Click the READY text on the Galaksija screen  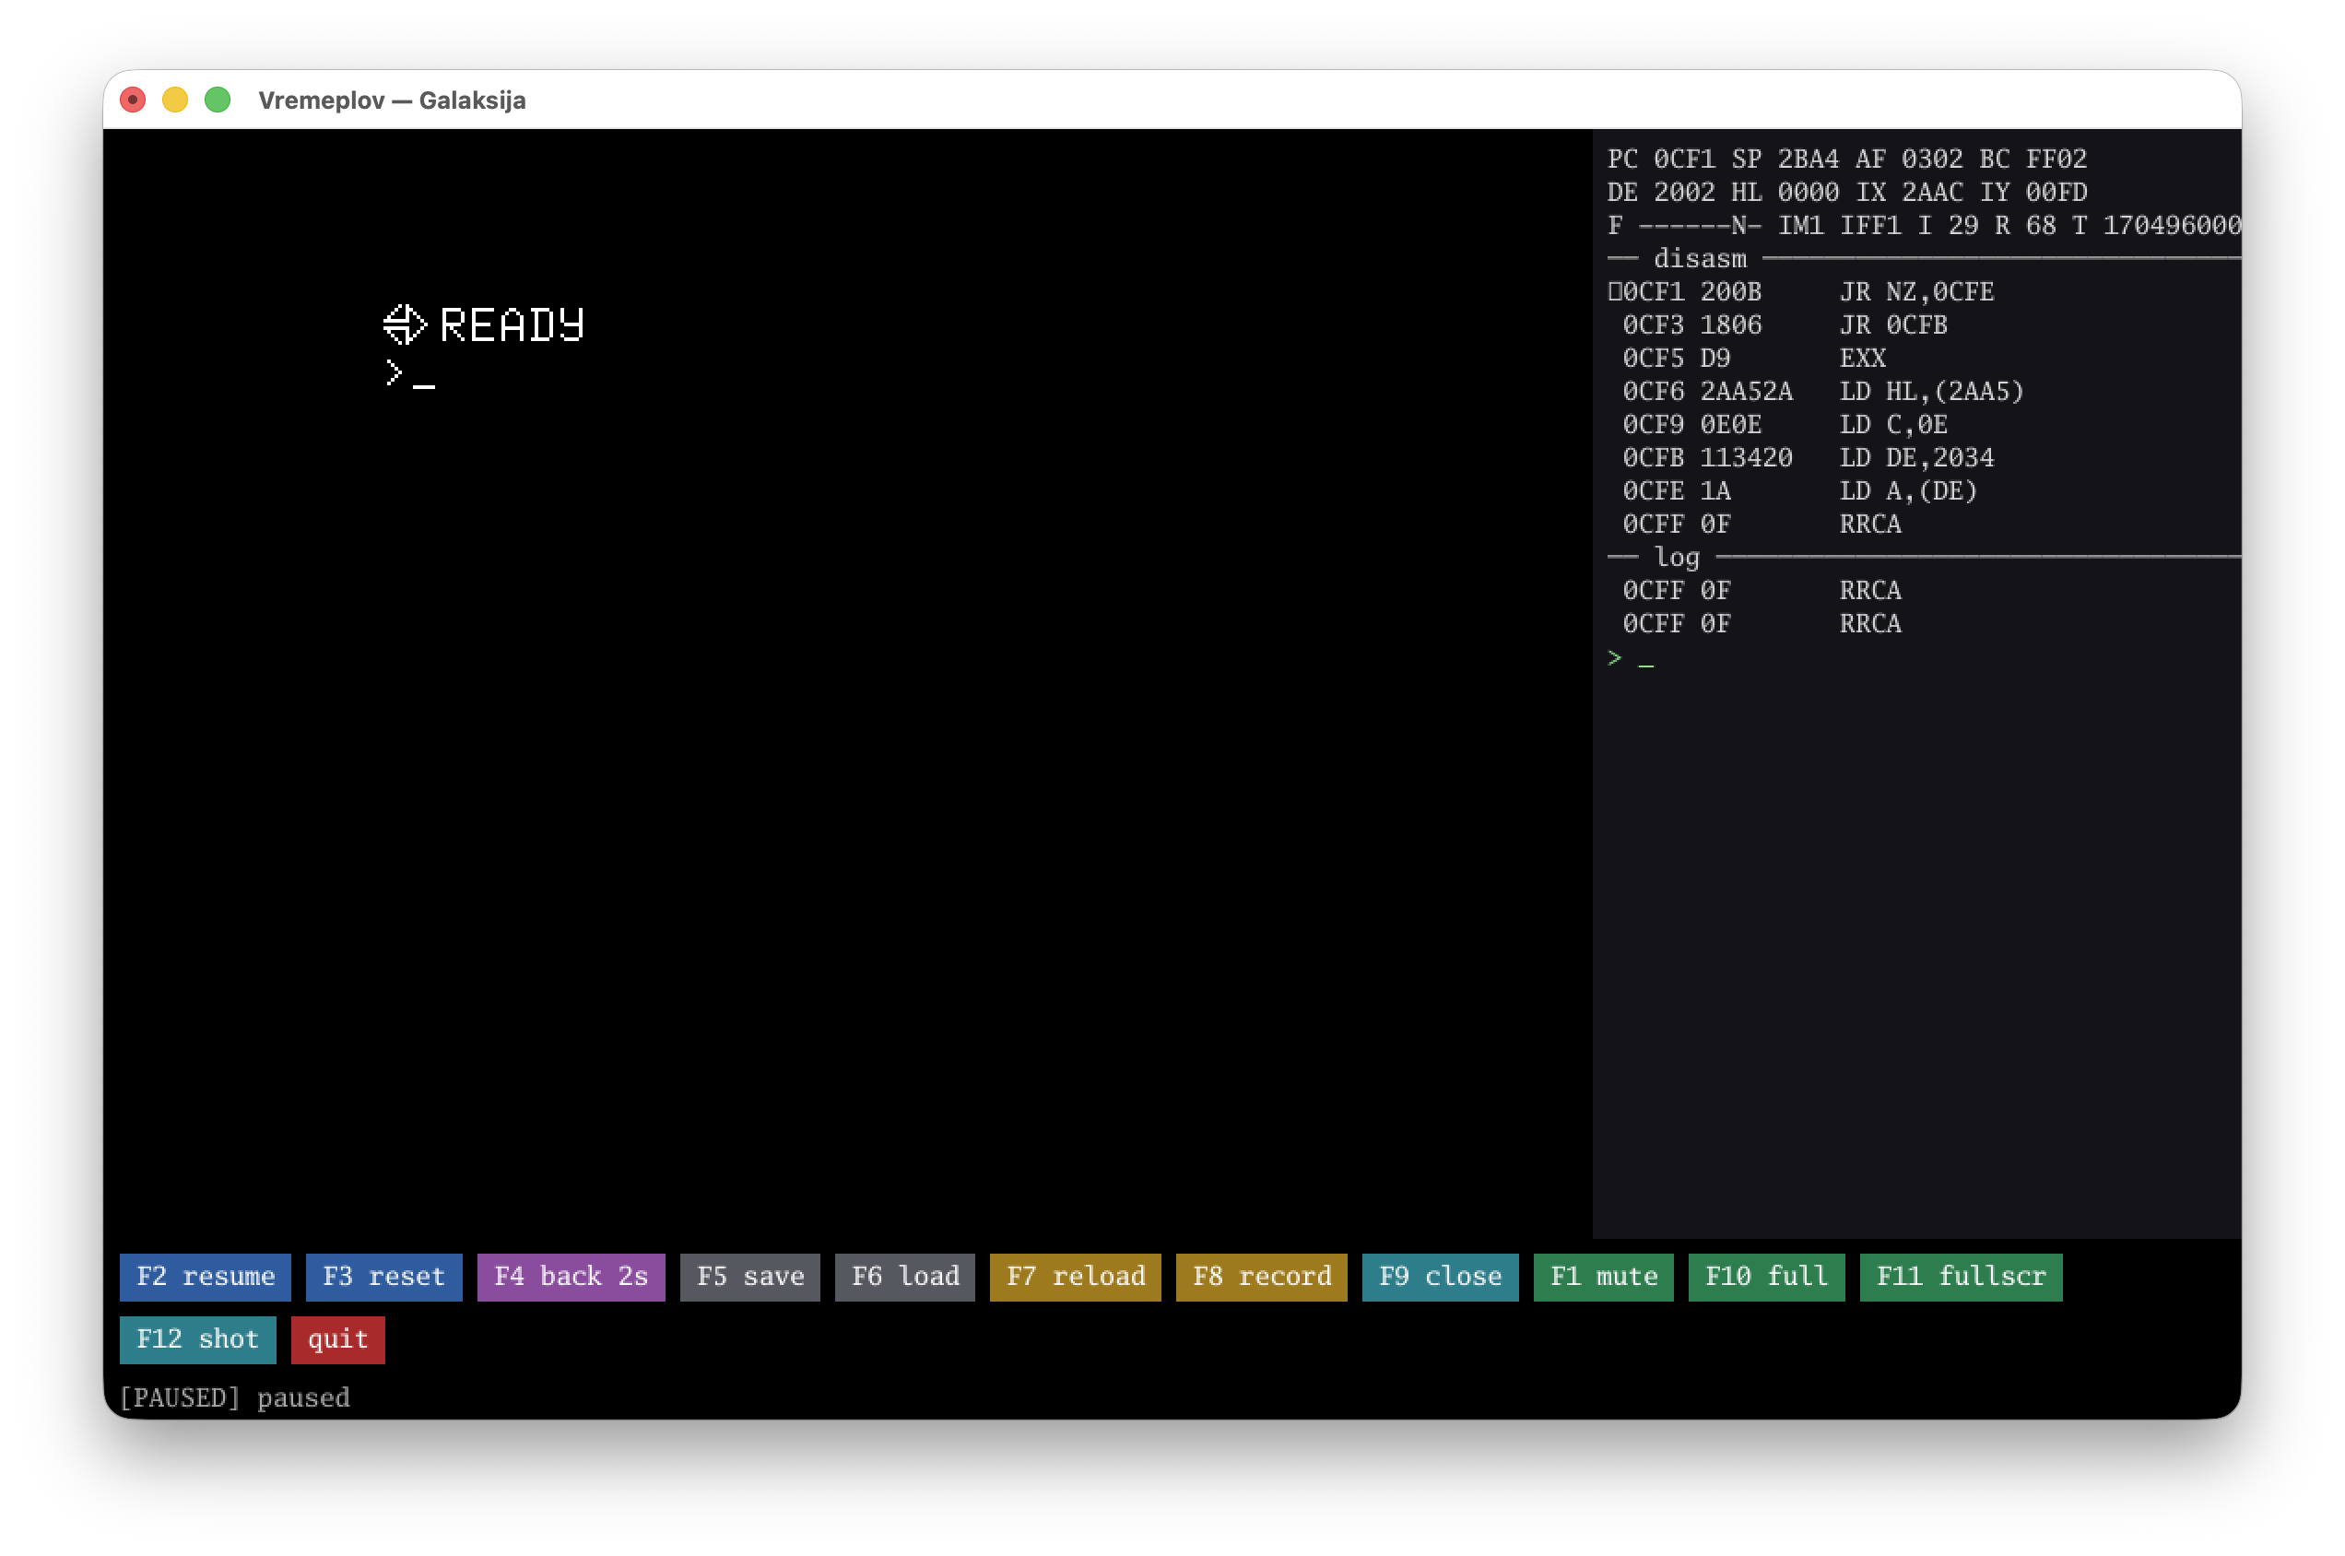coord(513,324)
